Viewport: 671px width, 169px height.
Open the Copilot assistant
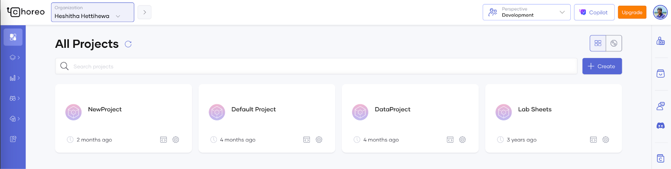click(x=594, y=12)
